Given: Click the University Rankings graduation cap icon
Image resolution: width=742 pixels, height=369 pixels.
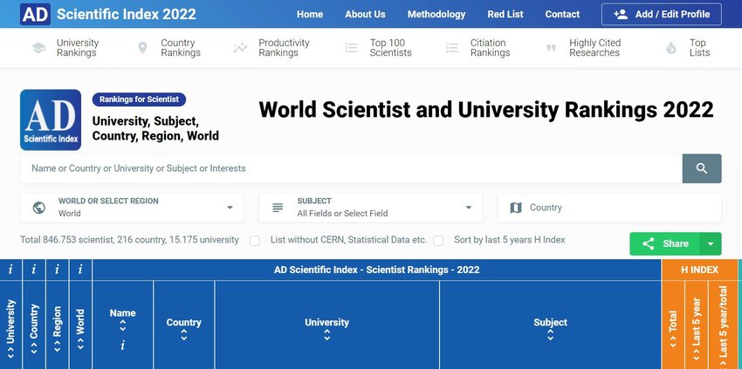Looking at the screenshot, I should click(x=38, y=48).
